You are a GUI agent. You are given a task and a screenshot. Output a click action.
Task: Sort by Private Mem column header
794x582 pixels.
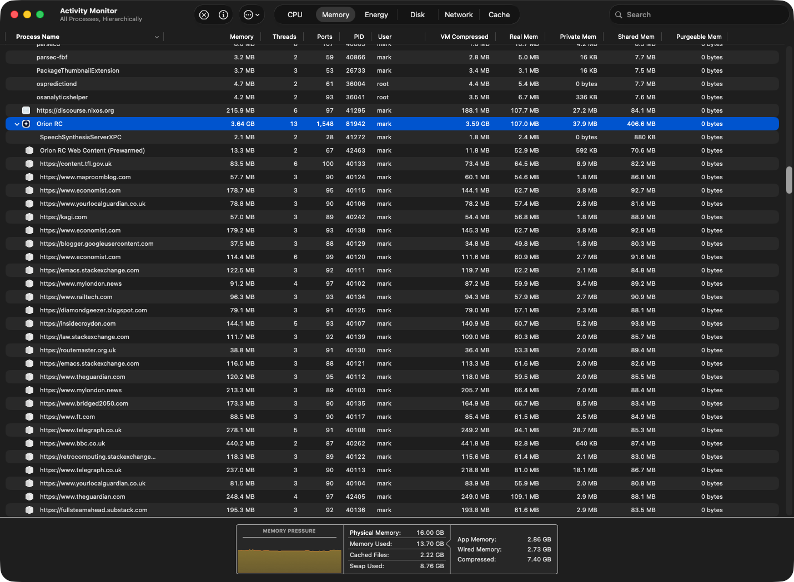tap(578, 37)
